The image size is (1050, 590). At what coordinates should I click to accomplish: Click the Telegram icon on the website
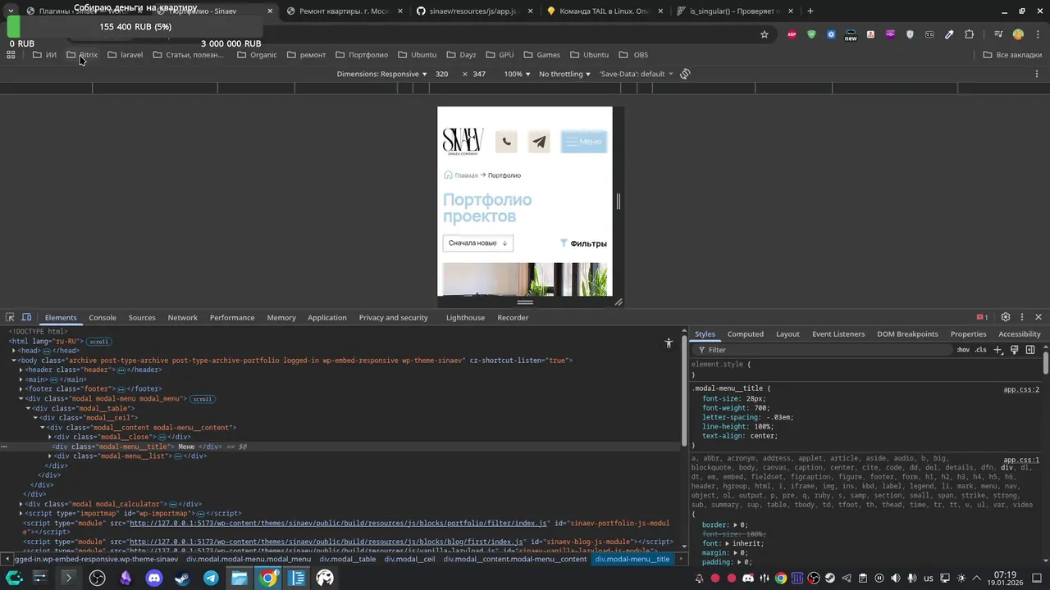pos(539,142)
